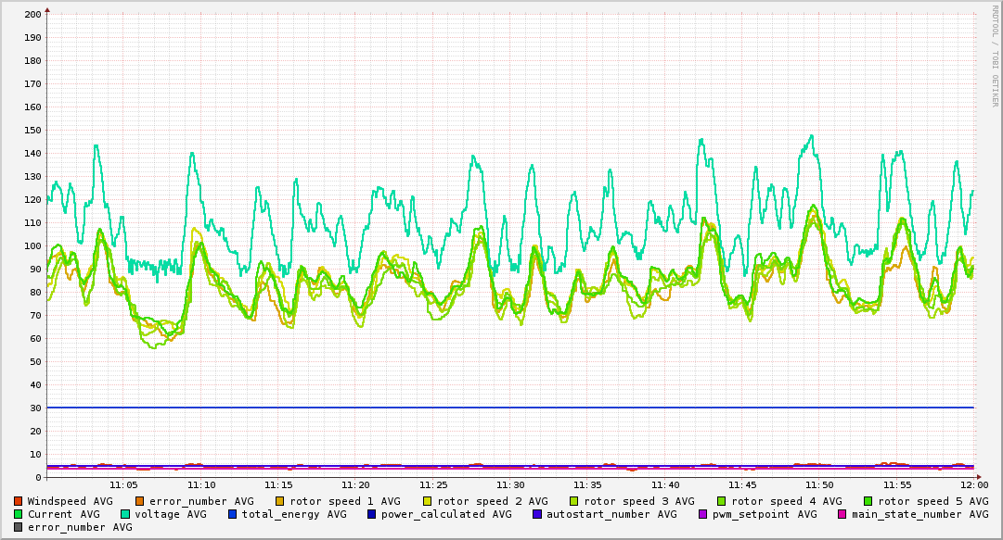Click the 11:05 time axis label
The height and width of the screenshot is (540, 1003).
tap(123, 484)
